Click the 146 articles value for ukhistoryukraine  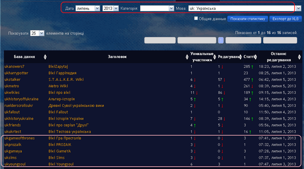[x=246, y=119]
